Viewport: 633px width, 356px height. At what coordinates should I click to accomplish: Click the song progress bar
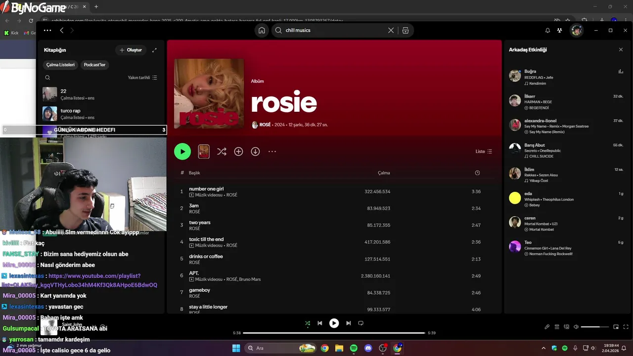click(x=334, y=333)
